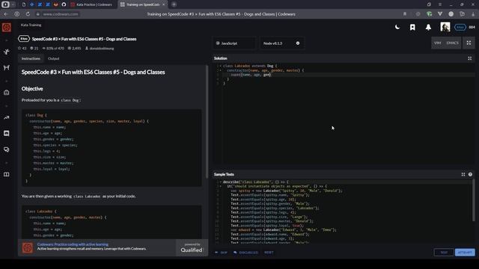Place cursor in super call line of Solution
Image resolution: width=479 pixels, height=269 pixels.
348,75
